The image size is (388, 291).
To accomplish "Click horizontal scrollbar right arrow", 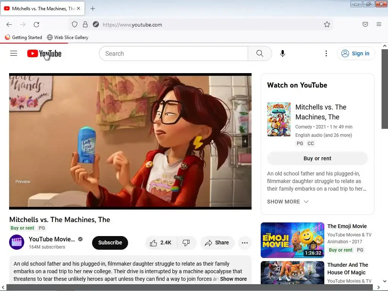I will tap(379, 288).
